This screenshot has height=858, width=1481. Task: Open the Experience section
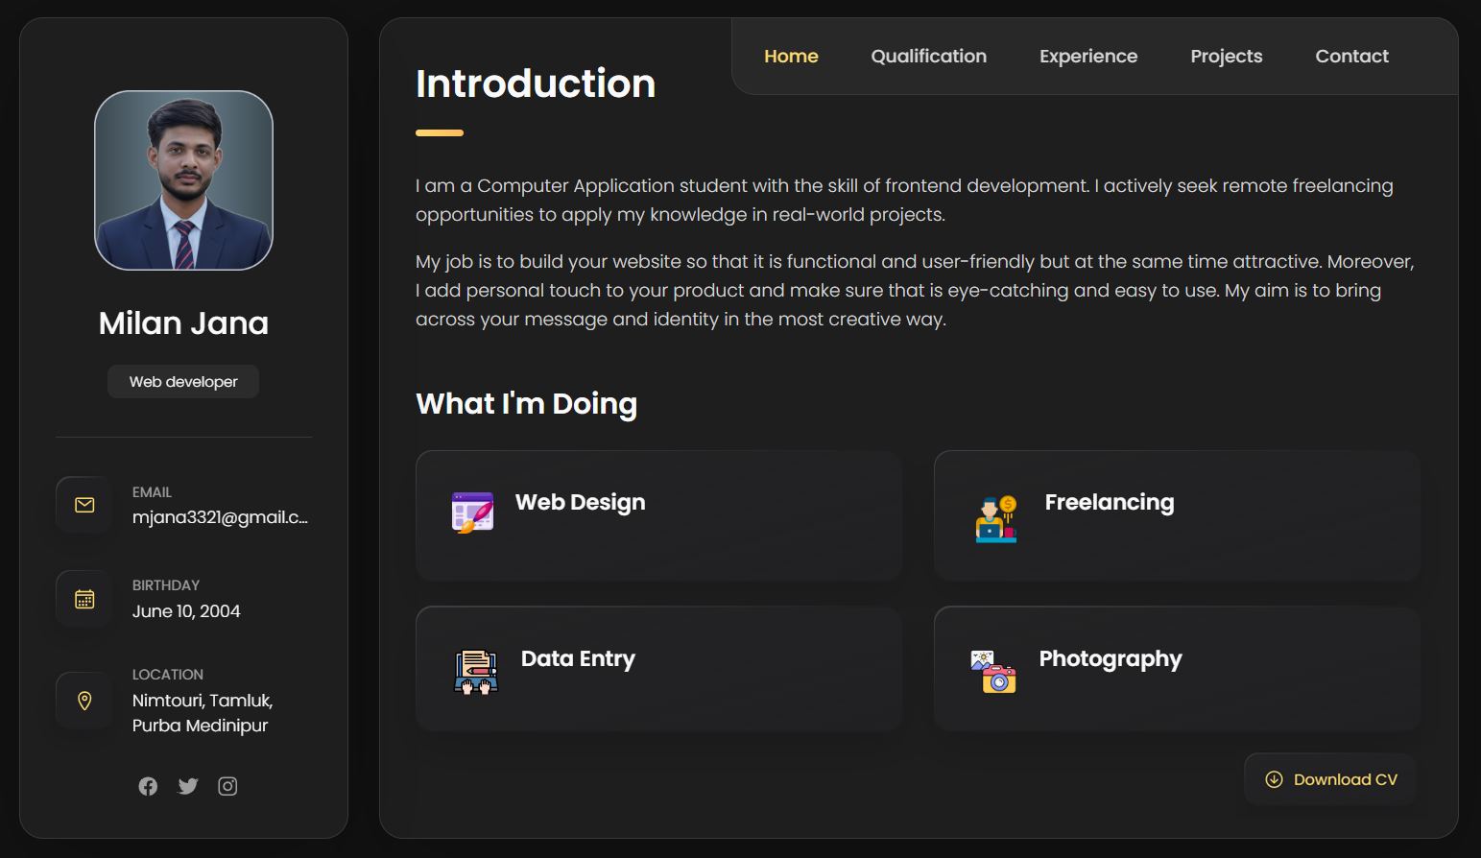click(1088, 56)
